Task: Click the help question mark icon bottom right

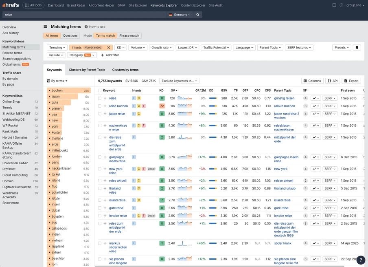Action: 360,259
